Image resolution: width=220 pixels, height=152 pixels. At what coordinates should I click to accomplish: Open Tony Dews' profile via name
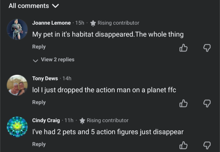pos(45,78)
